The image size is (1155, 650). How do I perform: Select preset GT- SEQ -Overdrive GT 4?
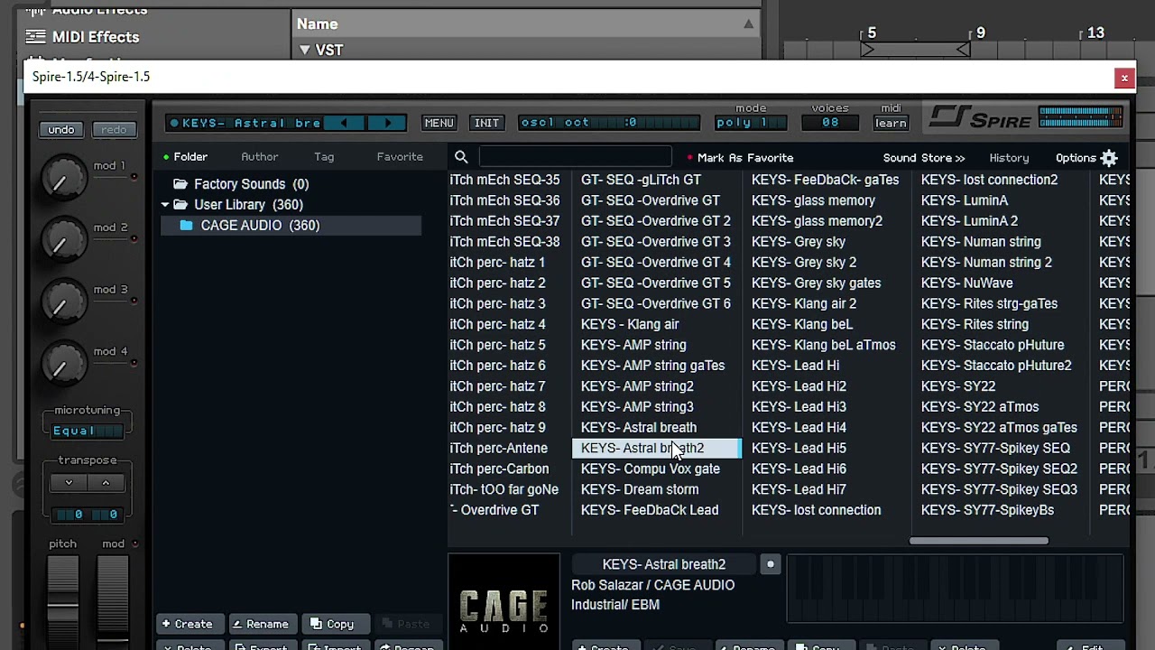656,263
